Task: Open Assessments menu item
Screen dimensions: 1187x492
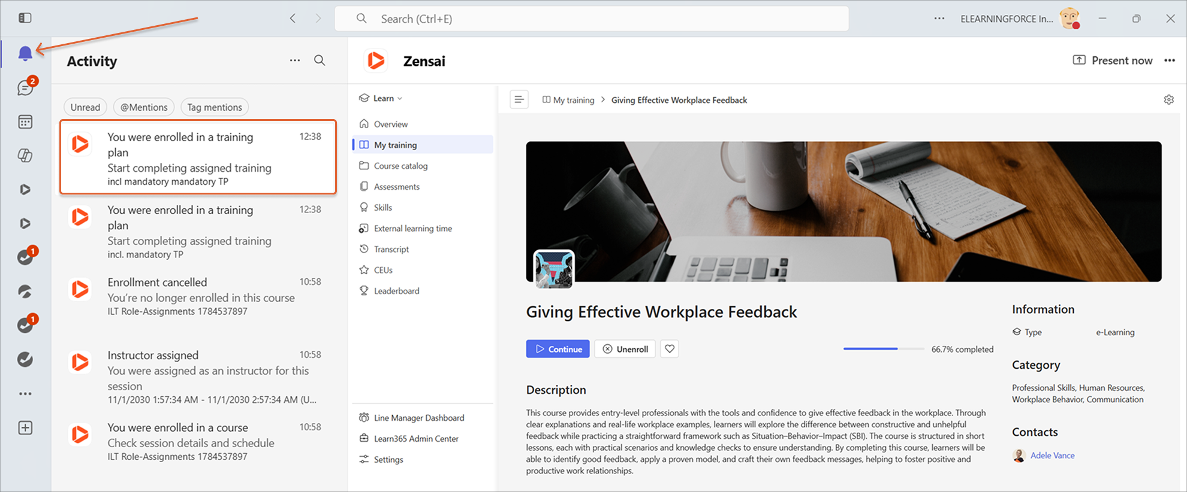Action: [423, 187]
